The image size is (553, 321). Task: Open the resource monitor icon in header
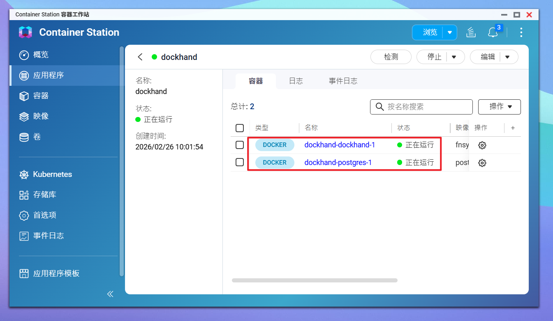(x=471, y=32)
